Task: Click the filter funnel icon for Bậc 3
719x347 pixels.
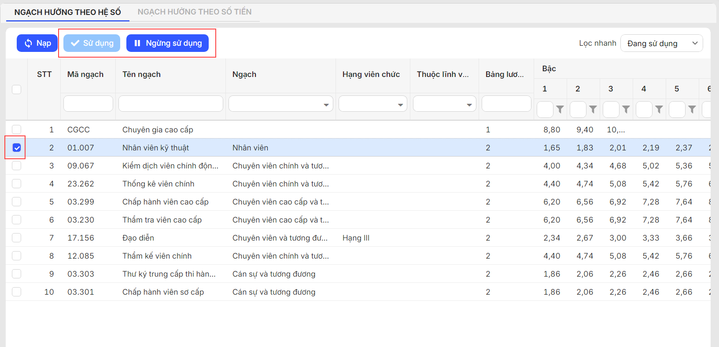Action: point(626,110)
